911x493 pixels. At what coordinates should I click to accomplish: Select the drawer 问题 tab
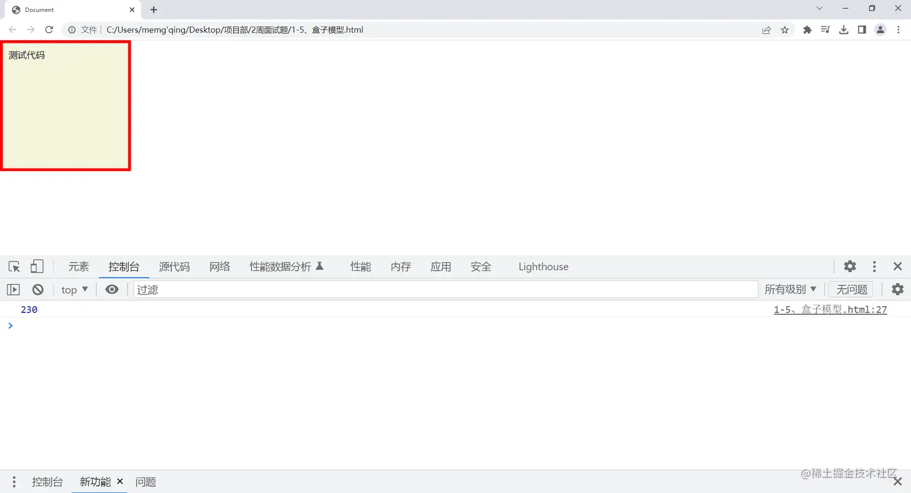pos(146,482)
